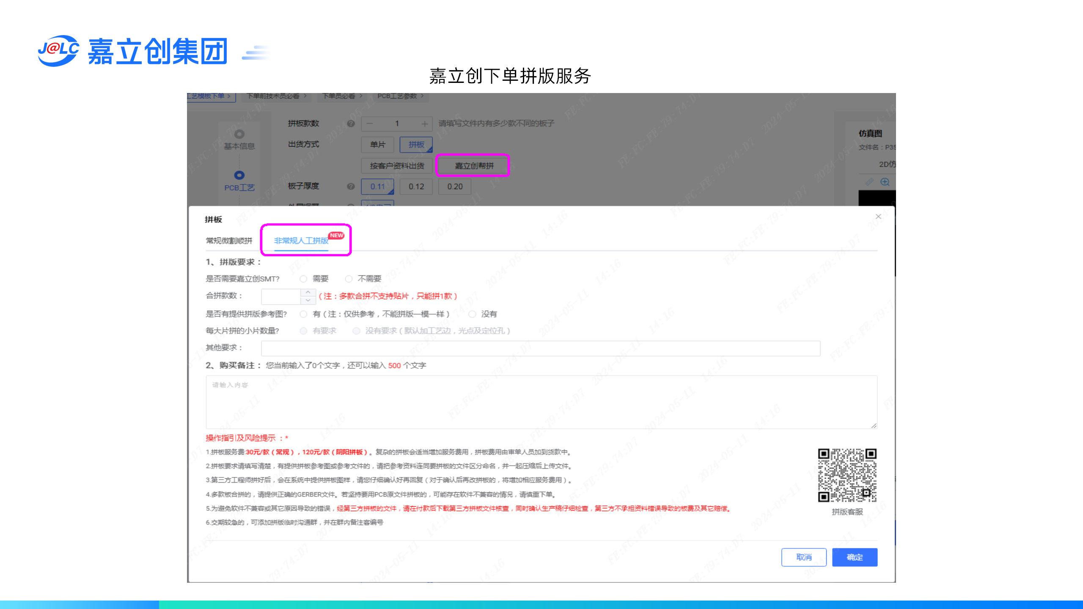This screenshot has height=609, width=1083.
Task: Decrease 合拼款数 with down arrow
Action: click(308, 300)
